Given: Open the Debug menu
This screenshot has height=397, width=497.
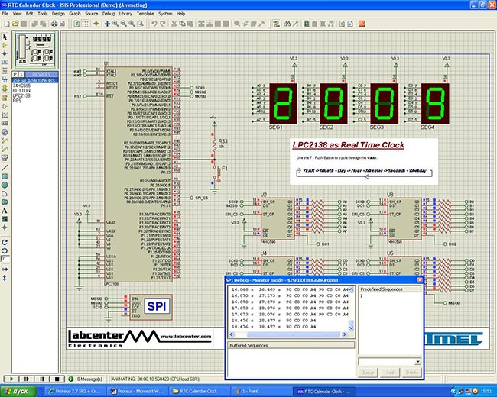Looking at the screenshot, I should coord(109,14).
